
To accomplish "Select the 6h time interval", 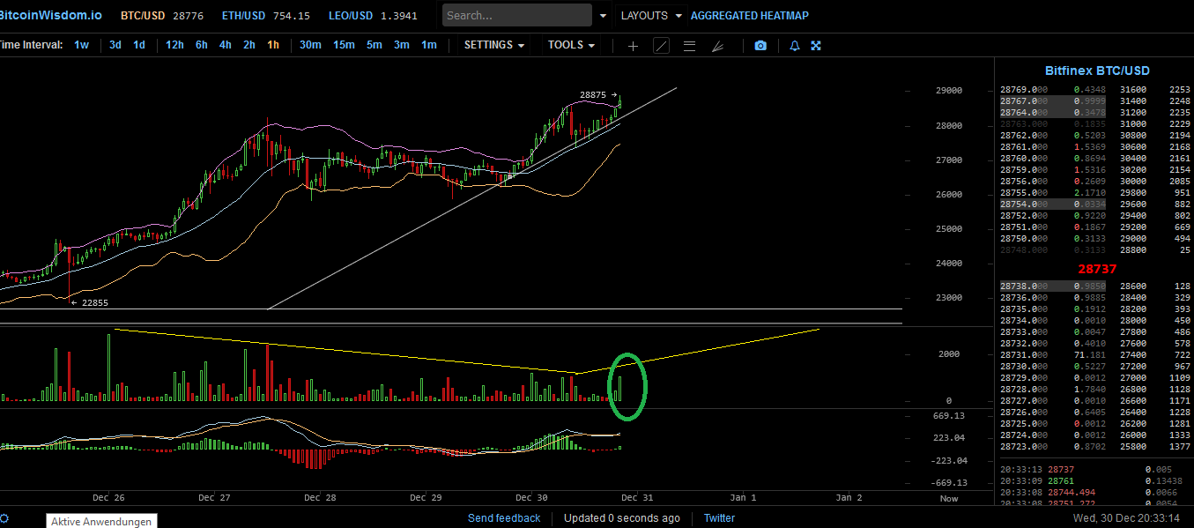I will pyautogui.click(x=202, y=45).
